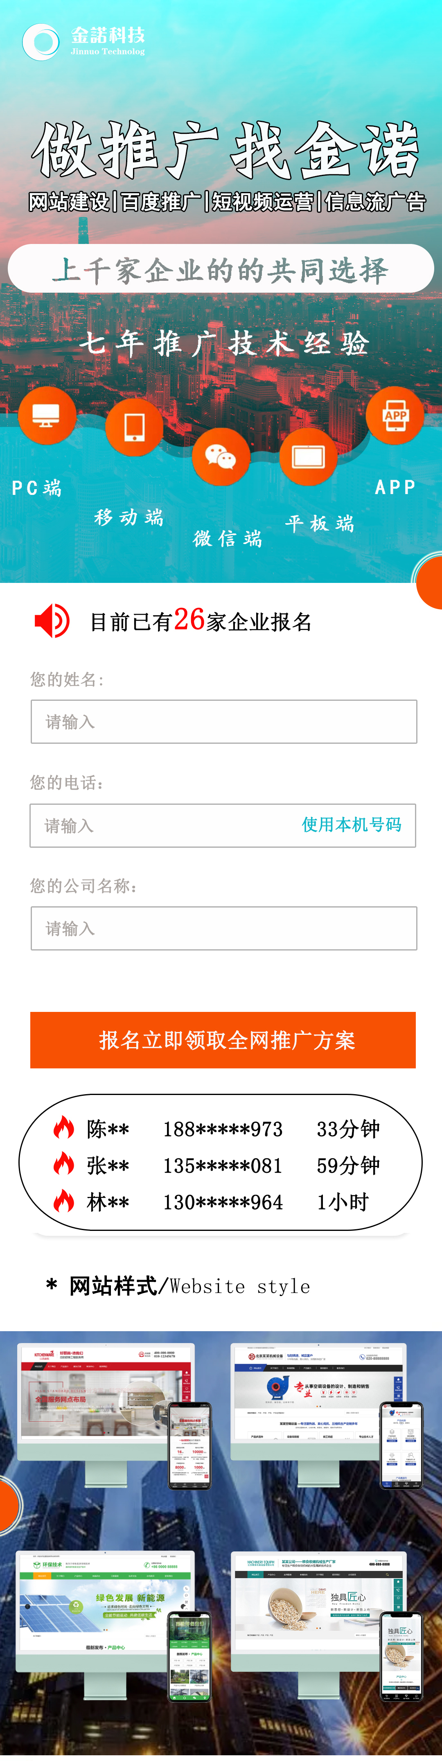The height and width of the screenshot is (1761, 442).
Task: Click the Jinnuo Technology logo icon
Action: pos(41,42)
